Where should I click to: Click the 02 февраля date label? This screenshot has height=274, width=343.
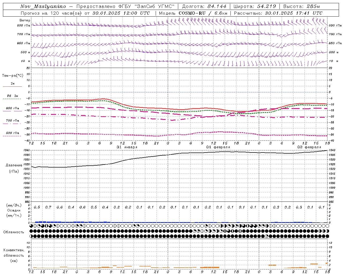[x=309, y=147]
